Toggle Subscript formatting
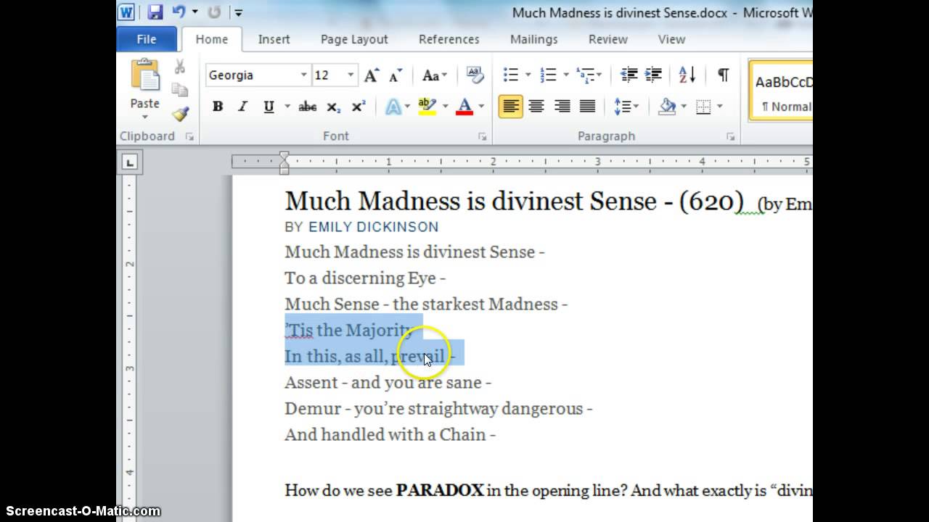 (x=333, y=107)
